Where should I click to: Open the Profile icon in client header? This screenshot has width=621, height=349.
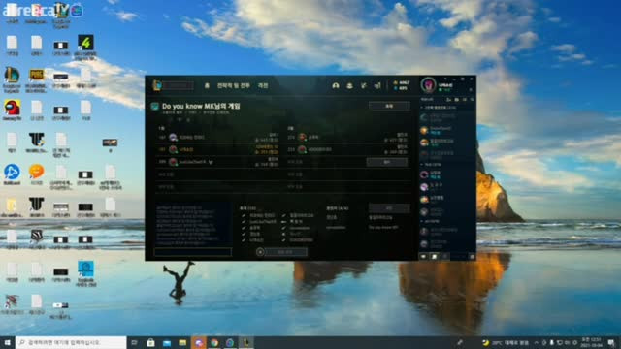pos(336,85)
